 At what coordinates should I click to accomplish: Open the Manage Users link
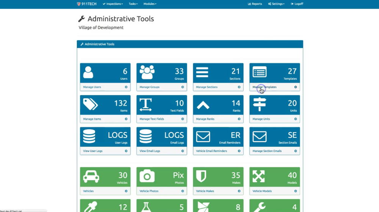[92, 87]
